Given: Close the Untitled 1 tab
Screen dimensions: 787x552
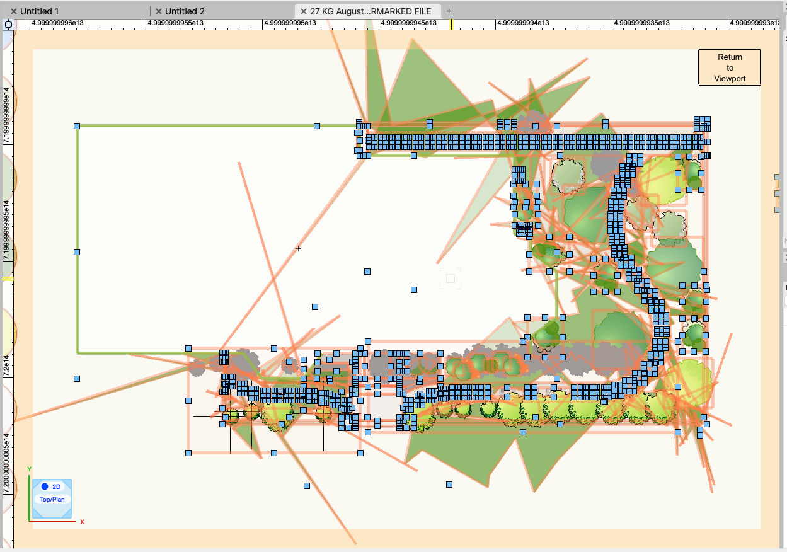Looking at the screenshot, I should (x=14, y=11).
